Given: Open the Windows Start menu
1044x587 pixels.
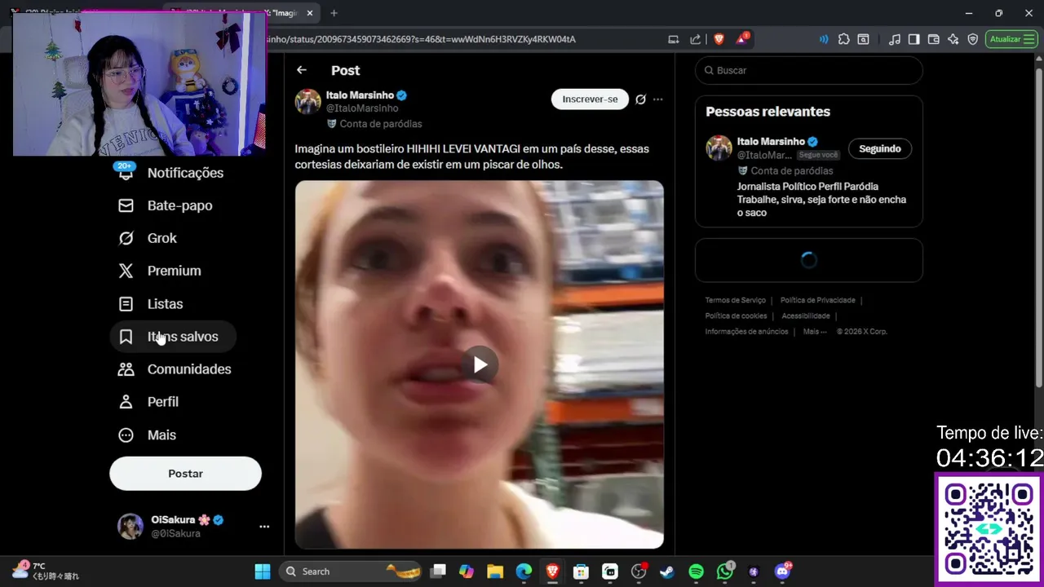Looking at the screenshot, I should [263, 572].
